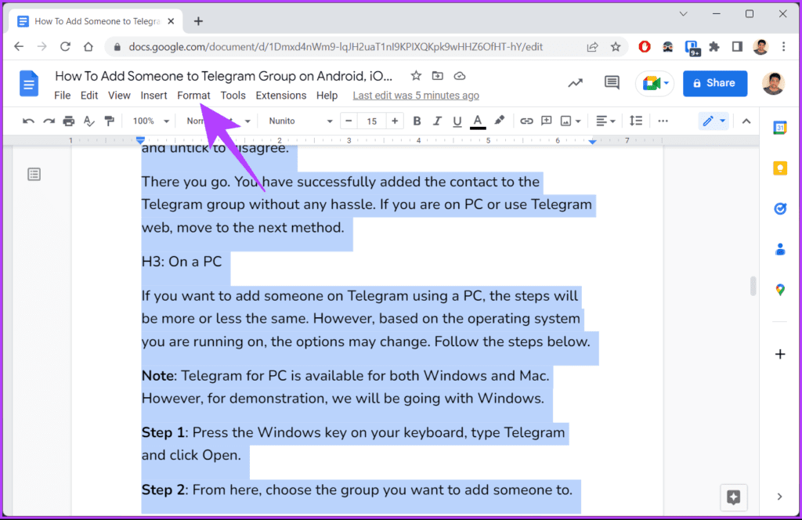Click the font size field showing 15
Image resolution: width=802 pixels, height=520 pixels.
pos(372,121)
